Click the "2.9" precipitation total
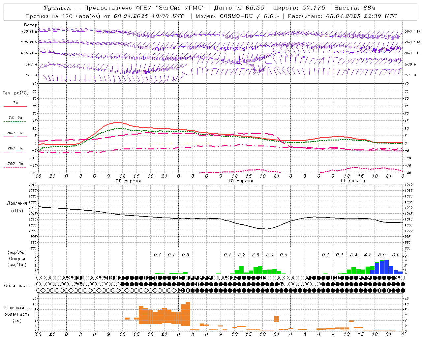The height and width of the screenshot is (337, 422). pyautogui.click(x=396, y=255)
